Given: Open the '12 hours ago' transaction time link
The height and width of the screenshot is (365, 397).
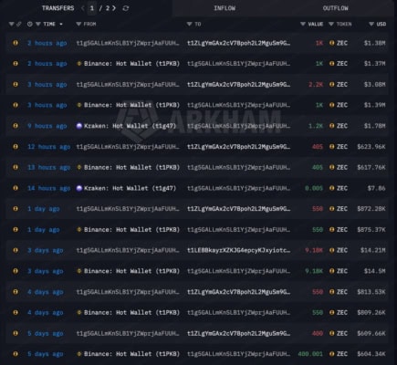Looking at the screenshot, I should point(49,147).
